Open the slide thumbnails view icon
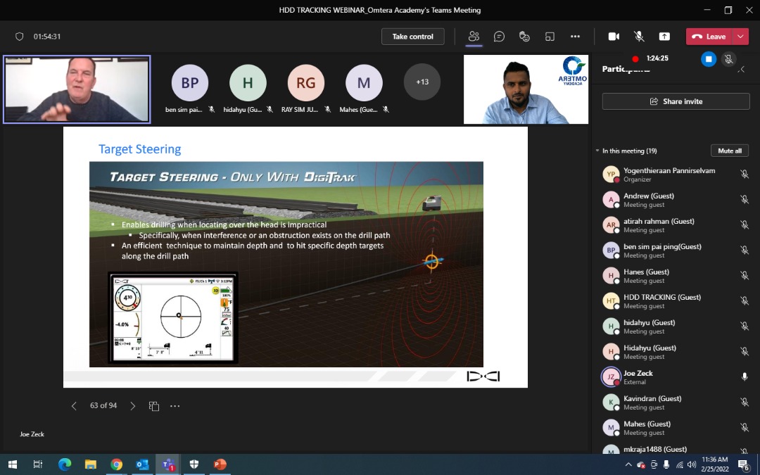This screenshot has width=760, height=475. tap(154, 406)
